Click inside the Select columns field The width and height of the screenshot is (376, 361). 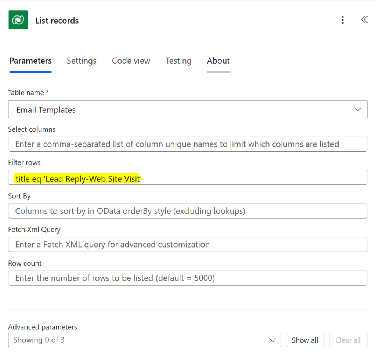pos(188,144)
